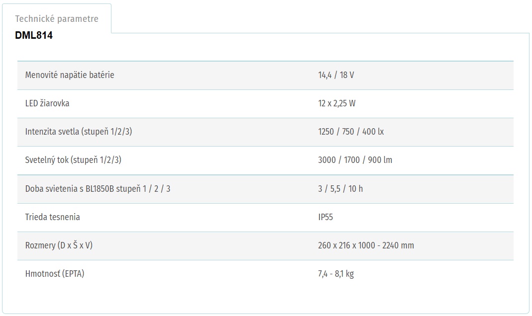
Task: Open the Technické parametre tab
Action: (x=57, y=18)
